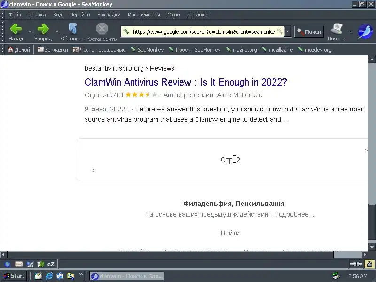Toggle the online/offline connection icon
The width and height of the screenshot is (376, 282).
coord(356,264)
